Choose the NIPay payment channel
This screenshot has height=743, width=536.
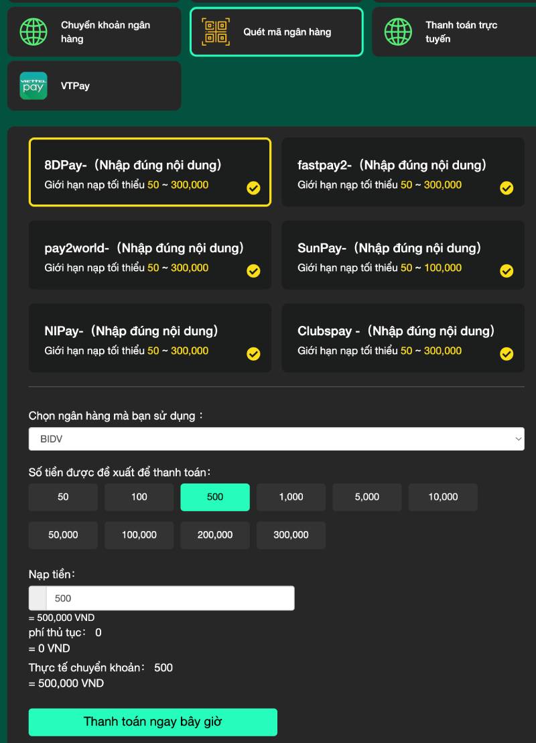(x=150, y=338)
